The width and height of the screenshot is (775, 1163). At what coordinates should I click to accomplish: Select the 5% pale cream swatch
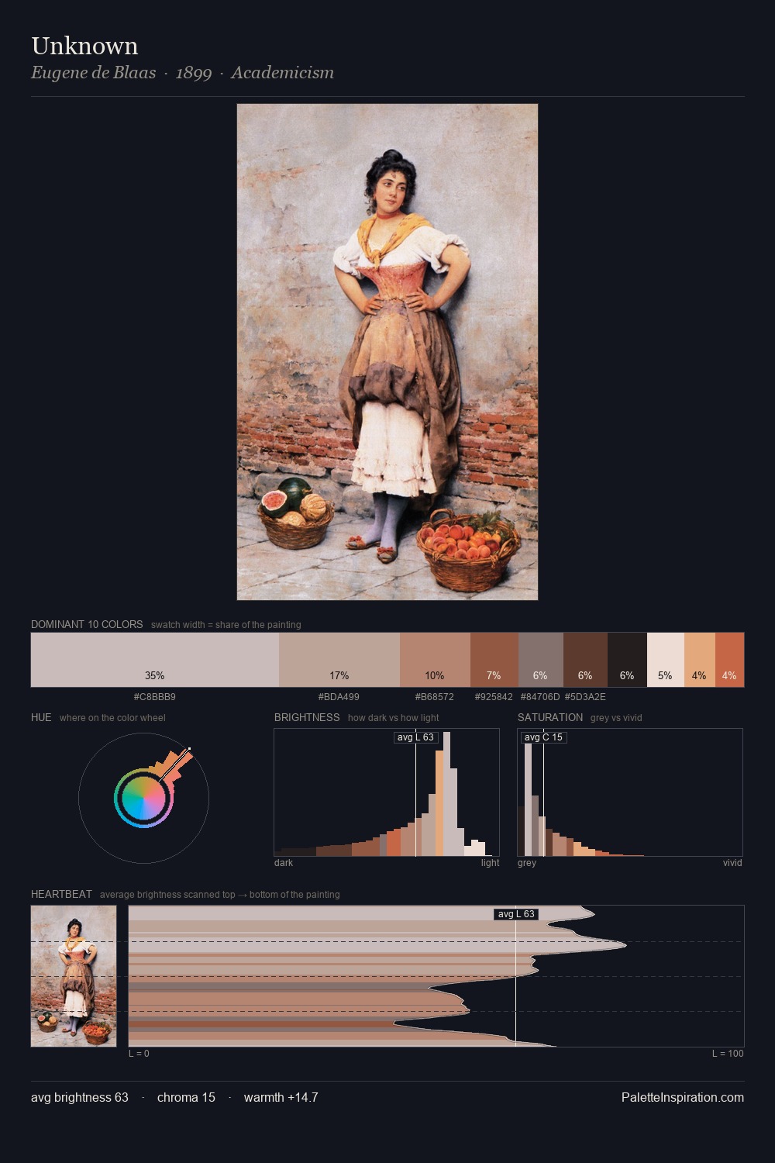pyautogui.click(x=665, y=660)
